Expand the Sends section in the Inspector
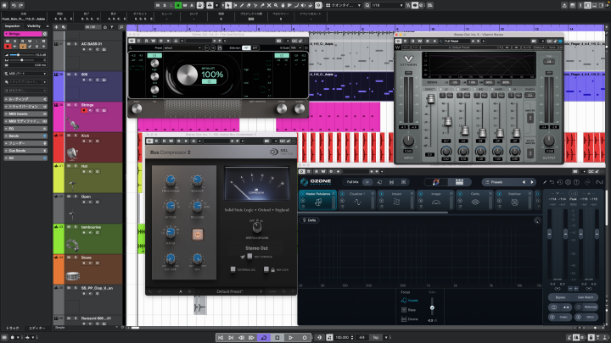Screen dimensions: 611x343 point(25,136)
